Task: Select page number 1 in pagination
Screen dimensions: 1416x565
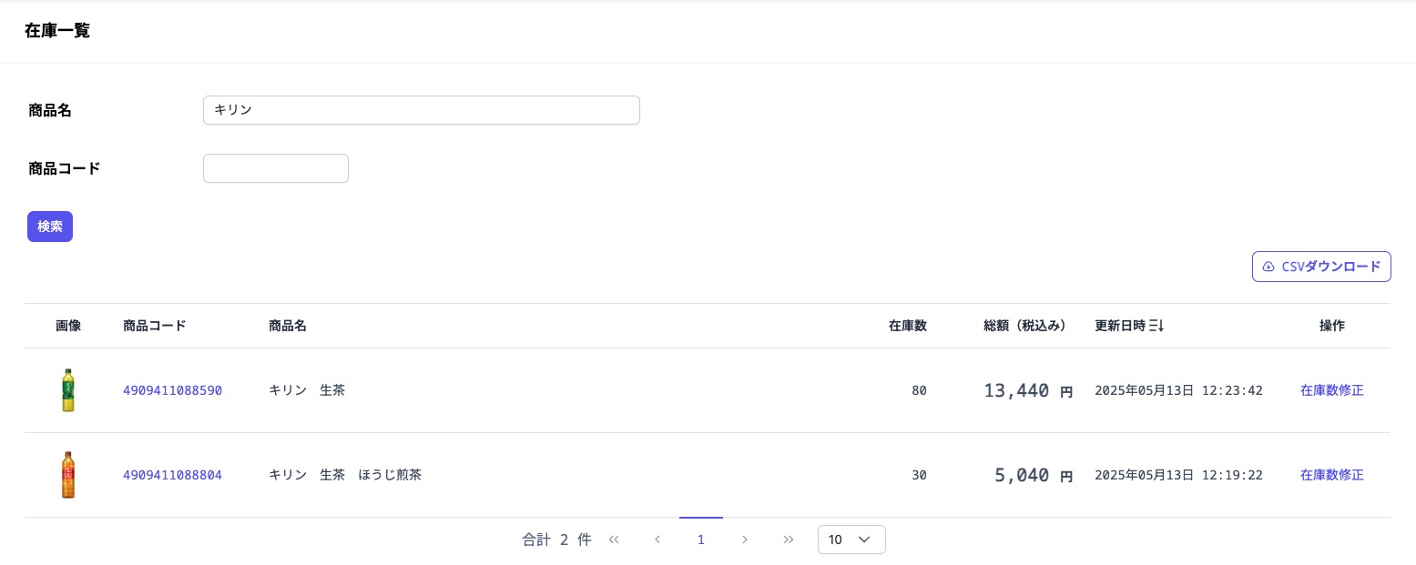Action: click(701, 540)
